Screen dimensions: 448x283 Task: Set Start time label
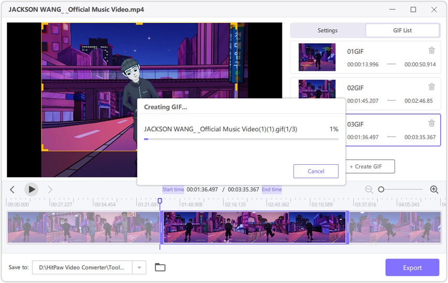pyautogui.click(x=173, y=189)
